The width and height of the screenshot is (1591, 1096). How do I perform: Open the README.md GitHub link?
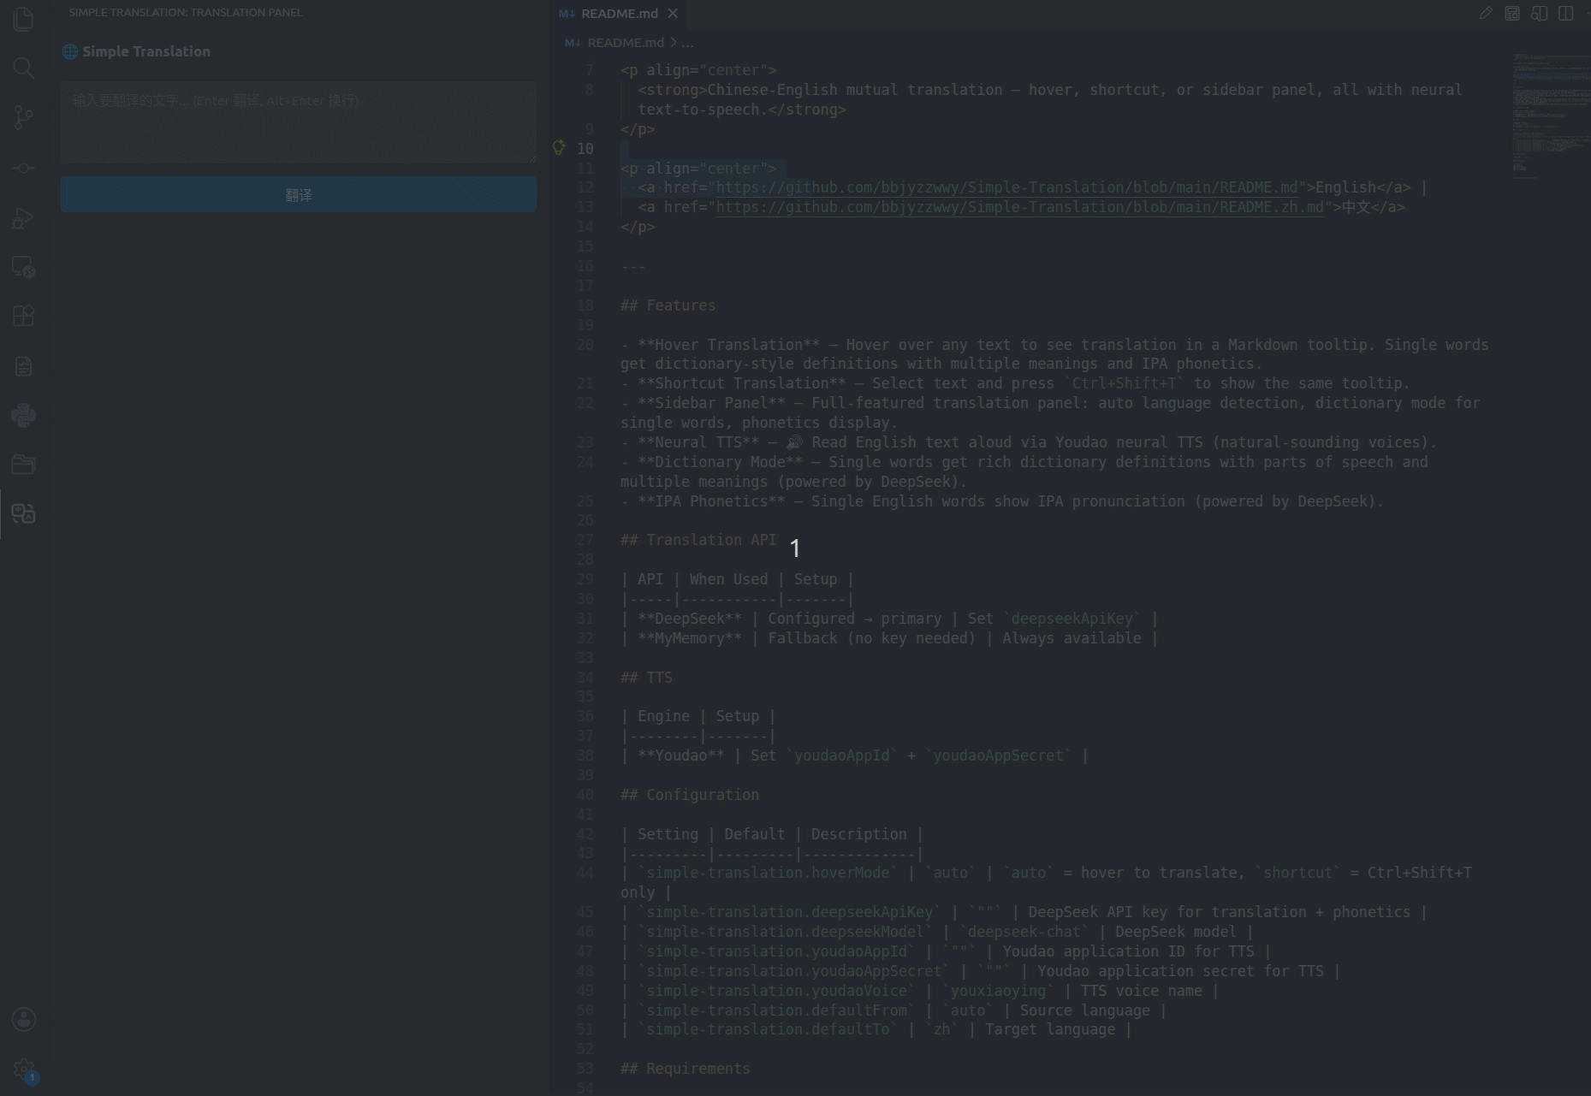(x=1007, y=187)
